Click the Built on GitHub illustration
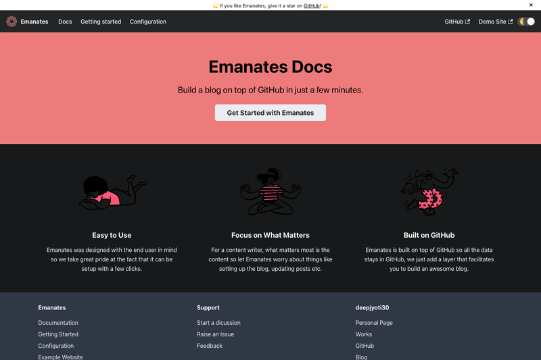 point(429,192)
